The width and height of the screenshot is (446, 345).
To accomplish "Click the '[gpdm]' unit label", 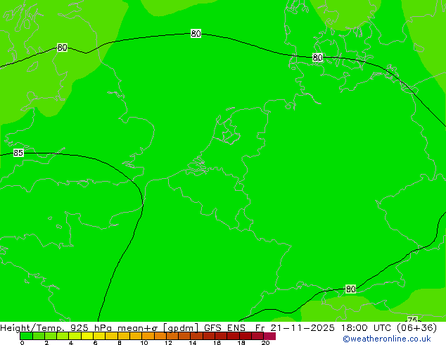I will click(181, 328).
